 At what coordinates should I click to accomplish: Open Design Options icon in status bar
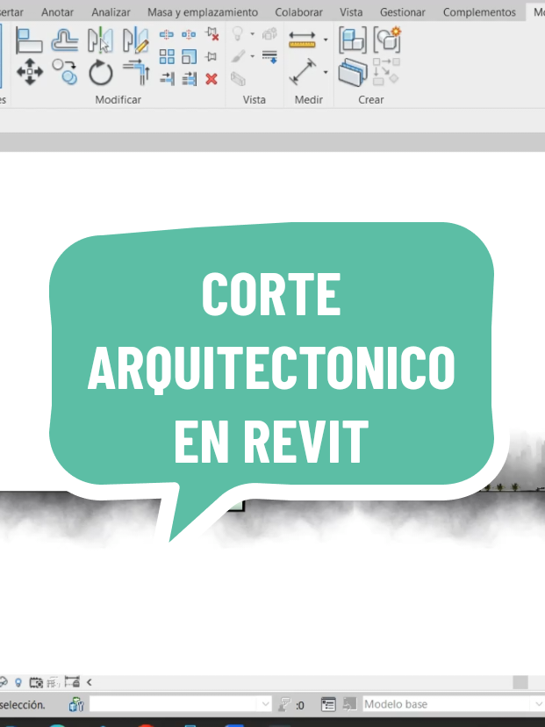tap(328, 705)
